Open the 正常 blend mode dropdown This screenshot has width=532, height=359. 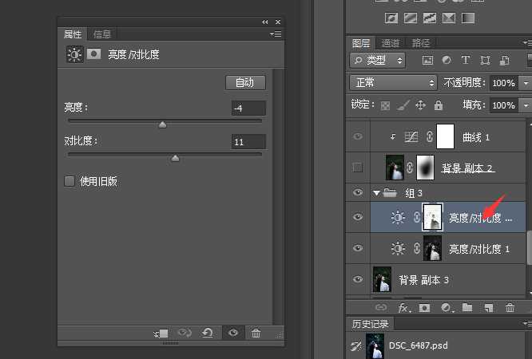coord(395,82)
